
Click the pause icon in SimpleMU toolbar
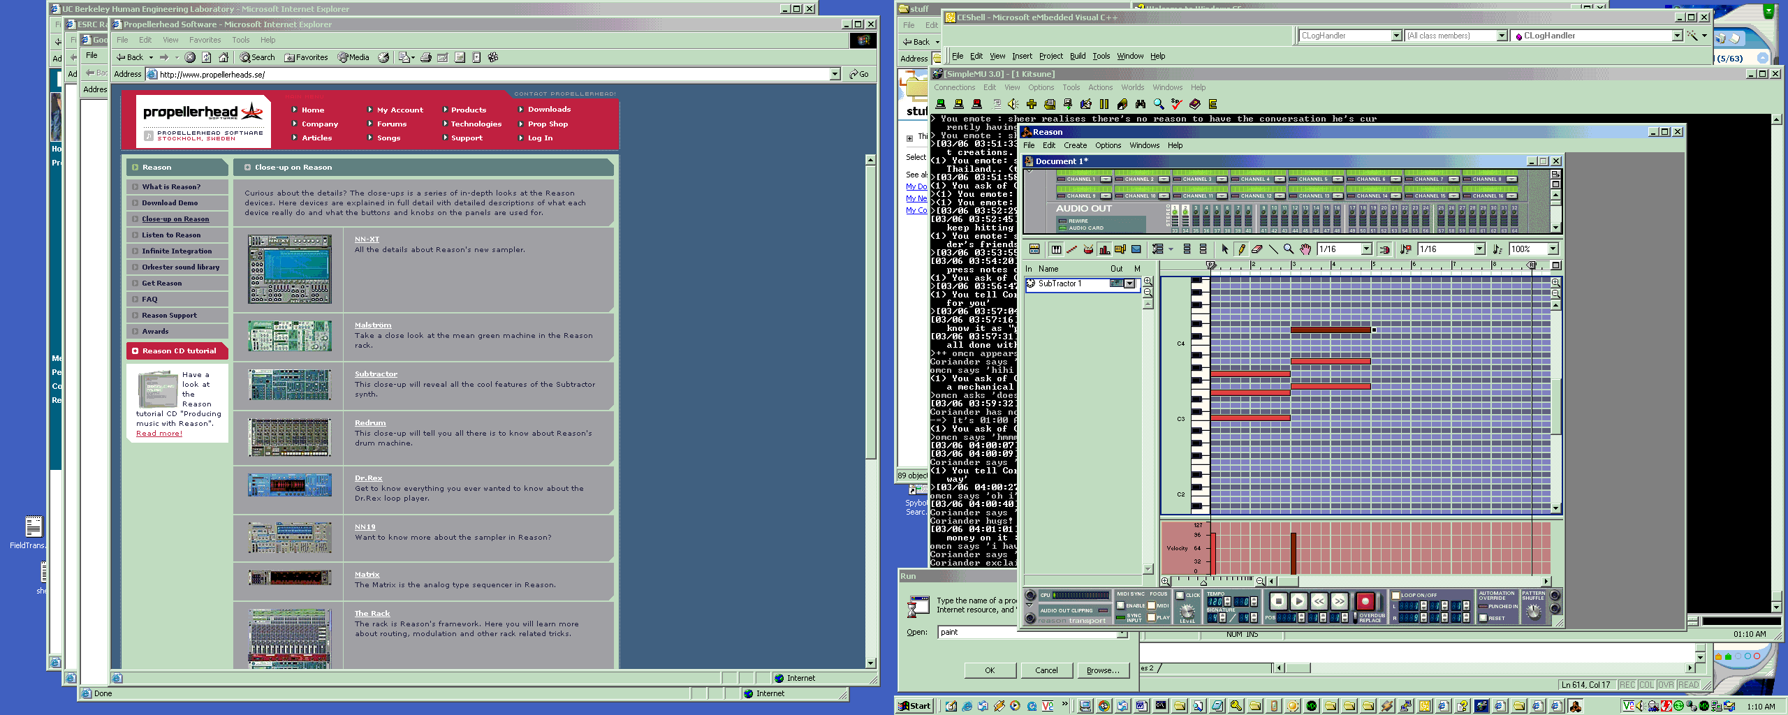click(x=1104, y=104)
